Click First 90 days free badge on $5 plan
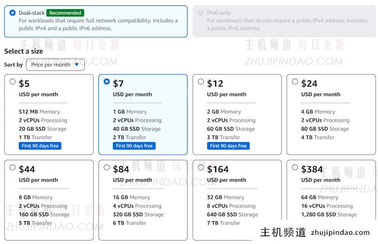378x244 pixels. (40, 146)
